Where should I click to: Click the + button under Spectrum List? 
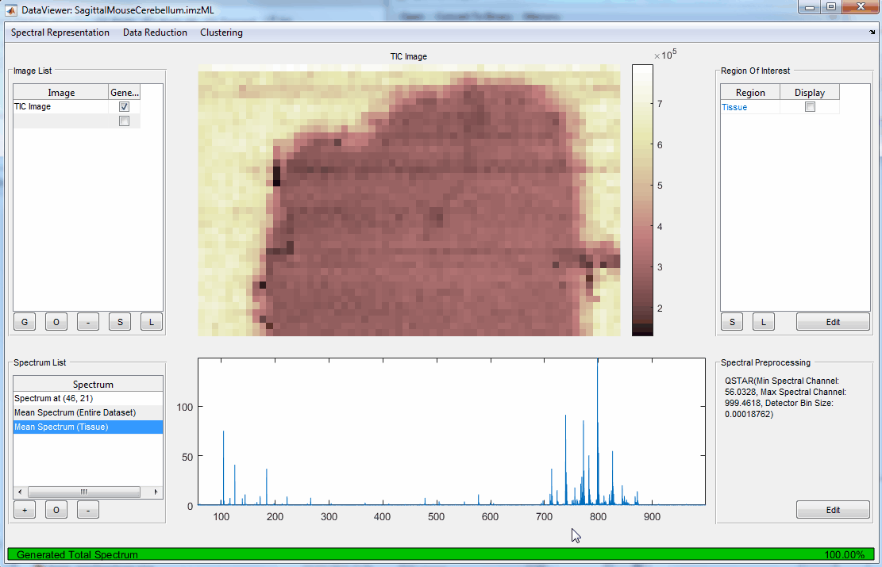coord(24,509)
